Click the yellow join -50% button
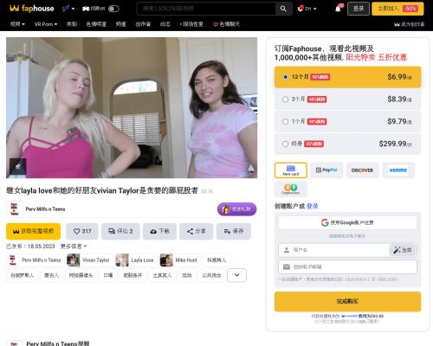 tap(397, 9)
